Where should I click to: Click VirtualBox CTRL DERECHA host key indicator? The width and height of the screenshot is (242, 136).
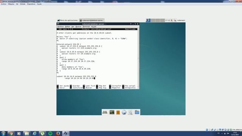[x=237, y=130]
